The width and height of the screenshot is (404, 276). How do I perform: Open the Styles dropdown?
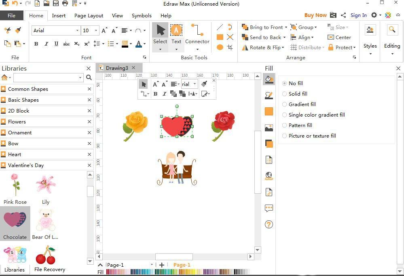[x=370, y=54]
